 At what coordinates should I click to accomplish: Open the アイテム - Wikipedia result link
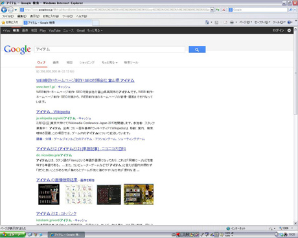click(53, 112)
